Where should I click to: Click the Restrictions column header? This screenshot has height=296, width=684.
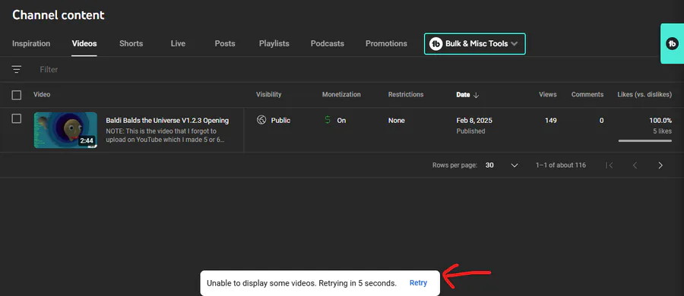406,95
